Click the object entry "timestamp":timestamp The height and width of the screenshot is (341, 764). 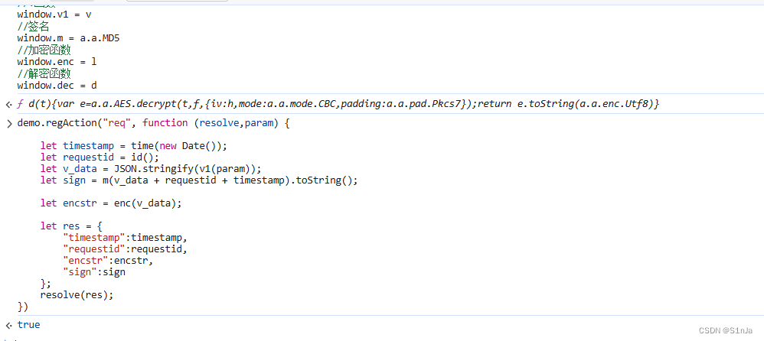pos(126,238)
